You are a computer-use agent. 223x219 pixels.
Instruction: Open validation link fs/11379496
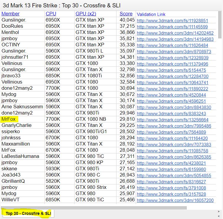point(172,64)
